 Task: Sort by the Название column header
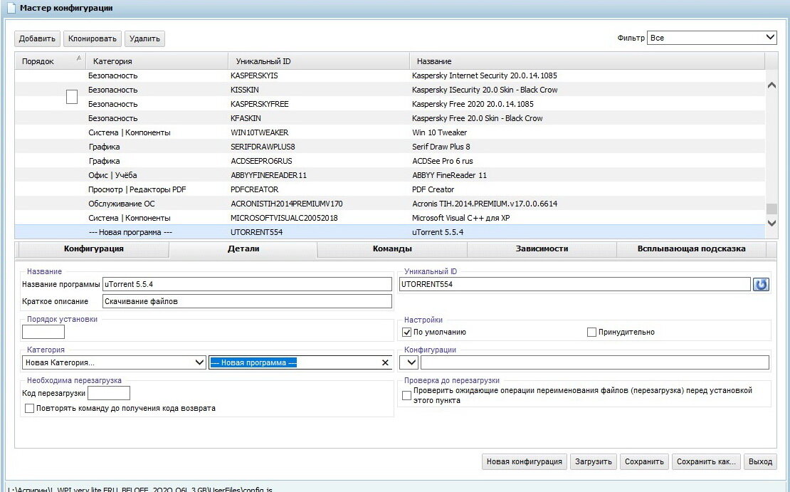pos(587,61)
